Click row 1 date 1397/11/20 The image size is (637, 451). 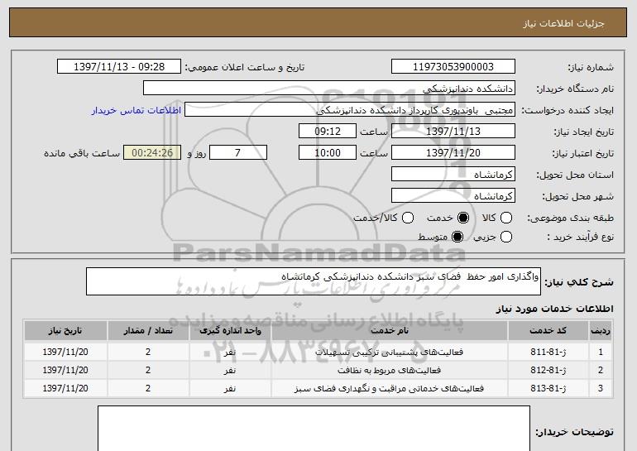coord(65,352)
